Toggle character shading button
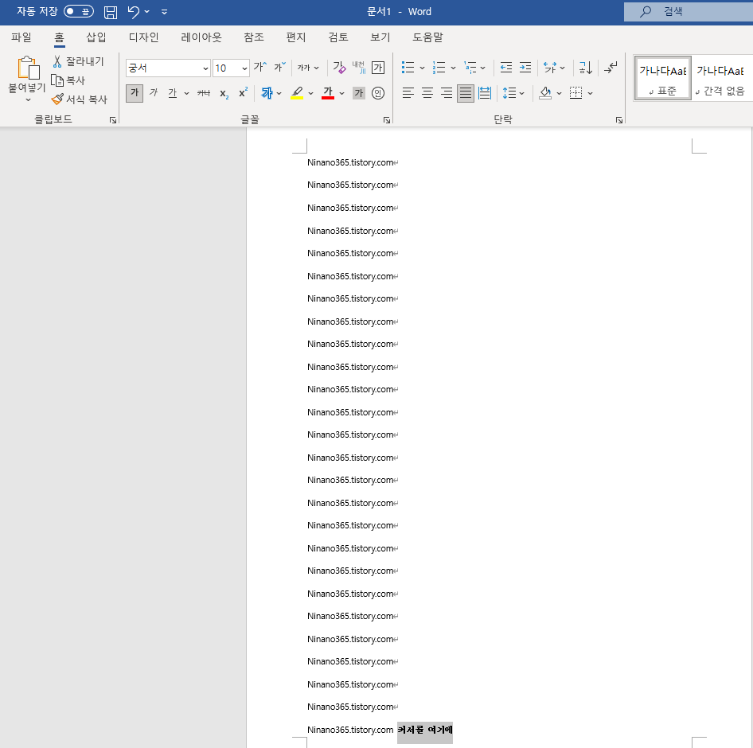Screen dimensions: 753x748 coord(359,93)
